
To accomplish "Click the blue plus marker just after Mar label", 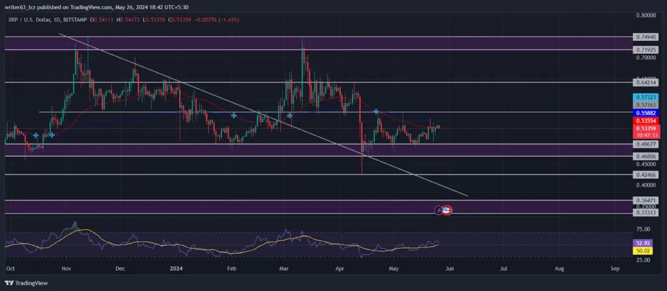I will (290, 115).
